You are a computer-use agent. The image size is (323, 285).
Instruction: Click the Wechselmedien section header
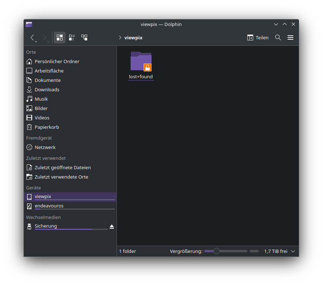tap(43, 218)
